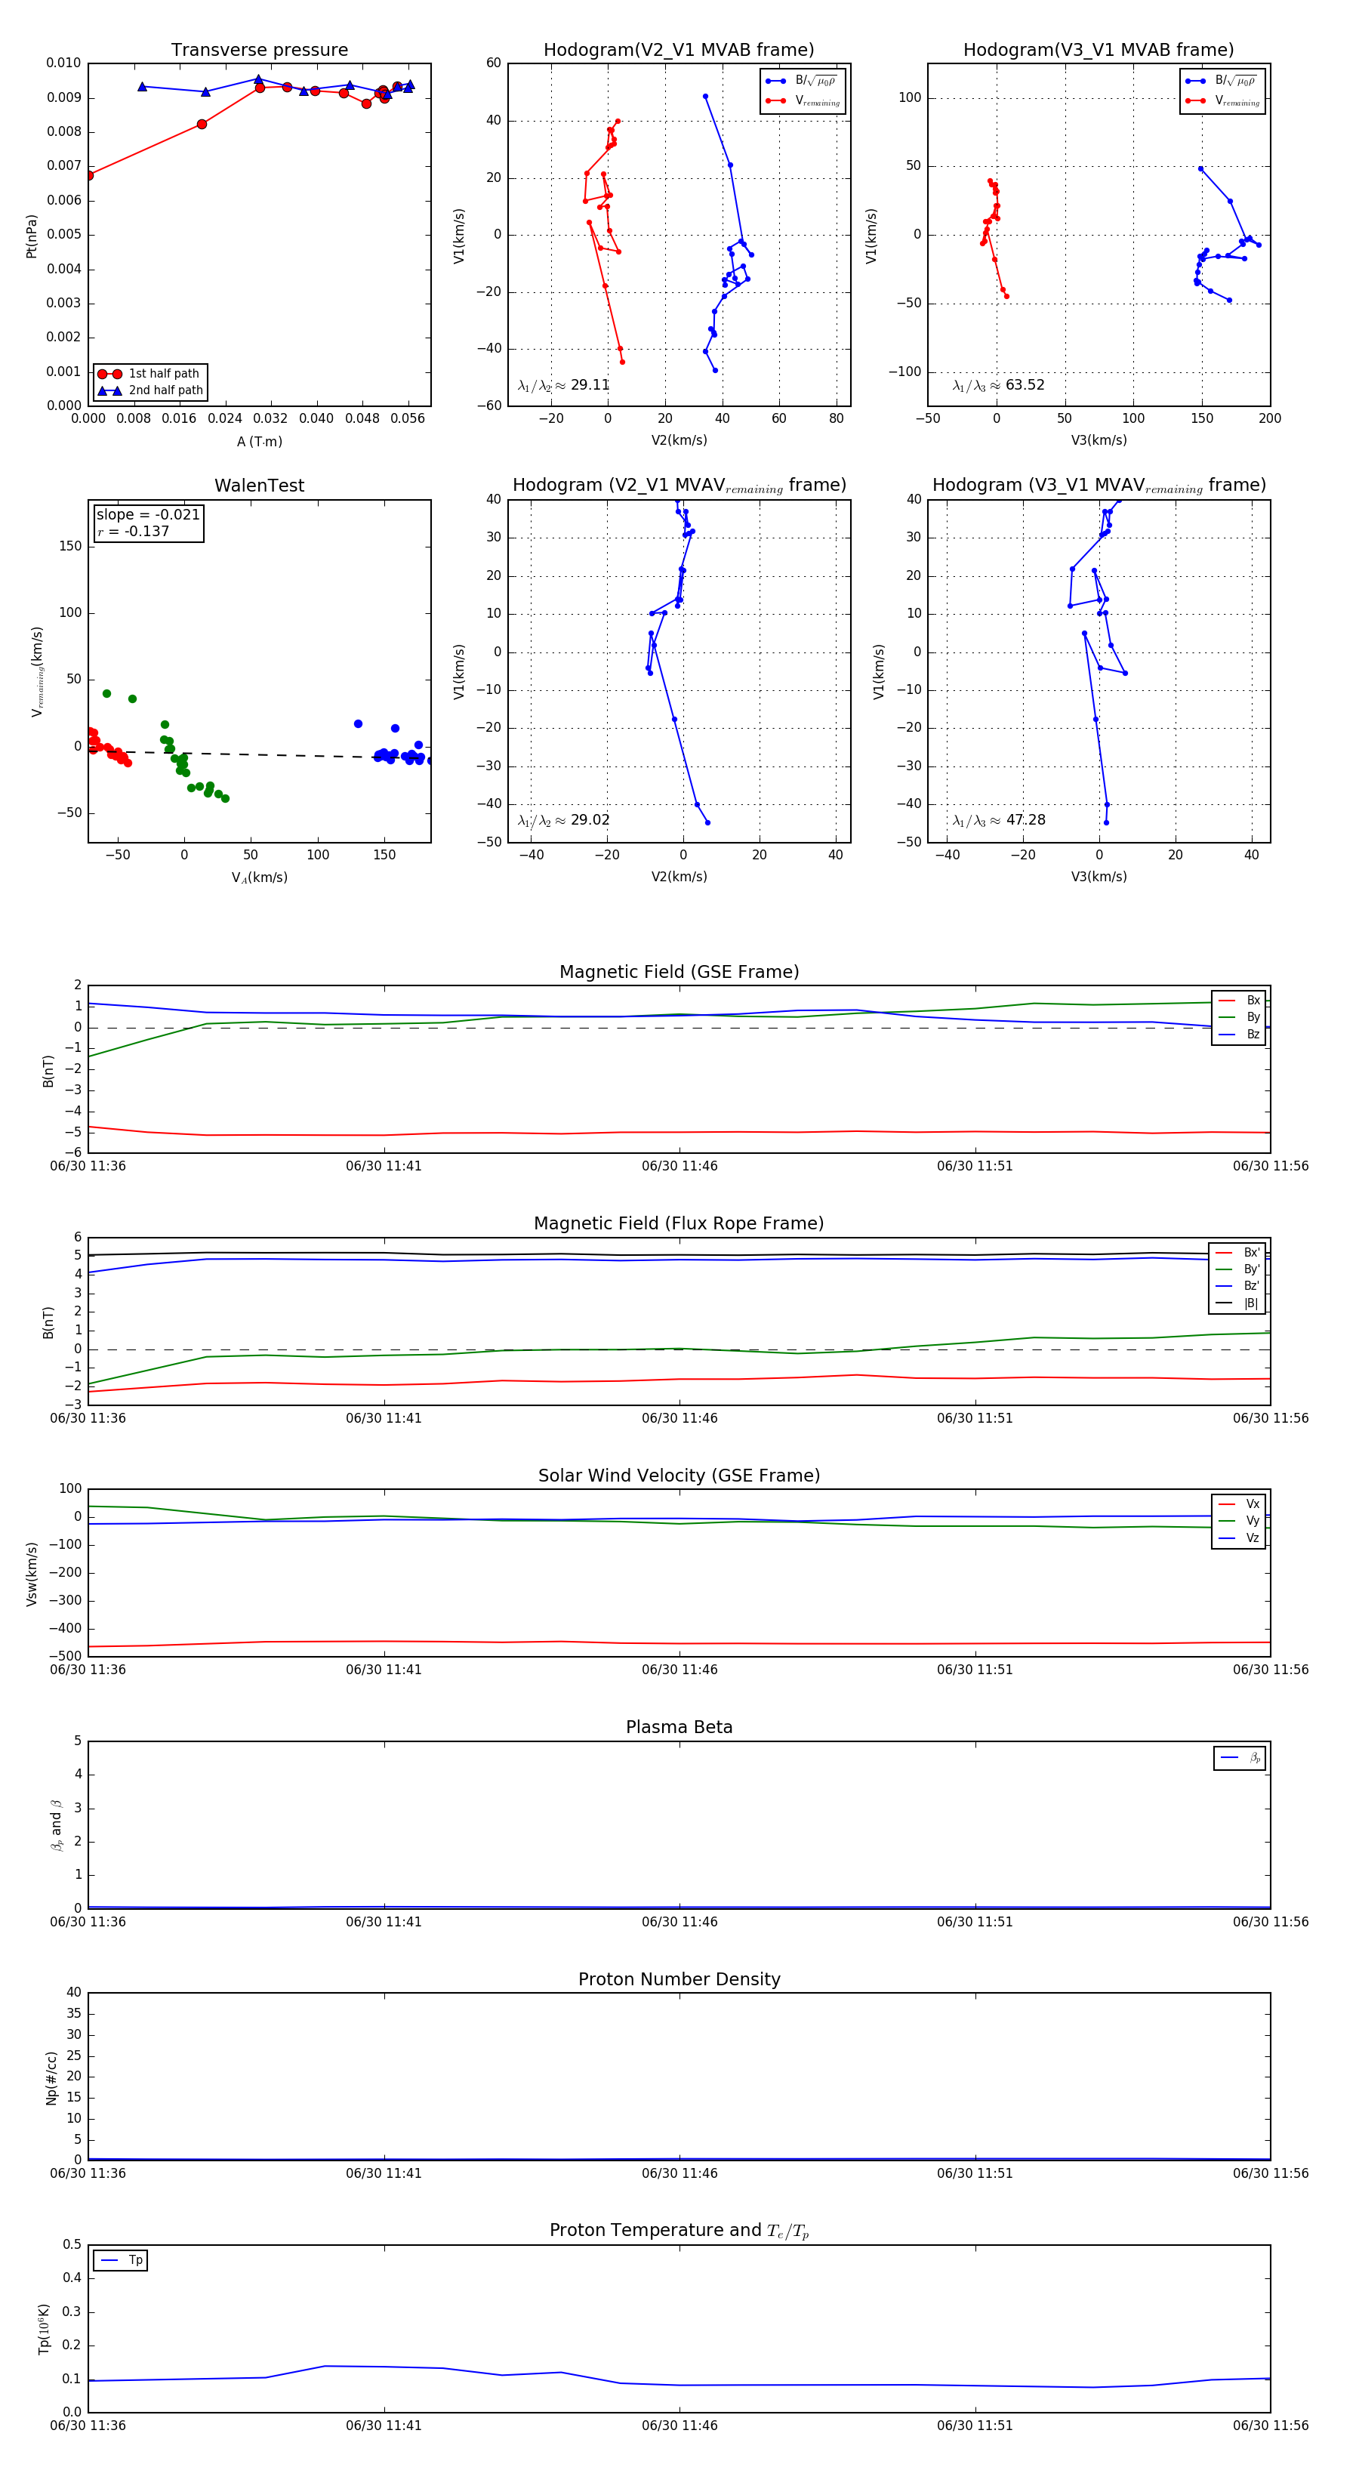The height and width of the screenshot is (2492, 1359).
Task: Click the λ1/λ2 ≈ 29.02 annotation
Action: point(564,820)
